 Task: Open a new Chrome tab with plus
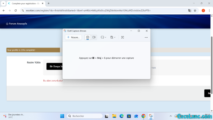(x=49, y=3)
